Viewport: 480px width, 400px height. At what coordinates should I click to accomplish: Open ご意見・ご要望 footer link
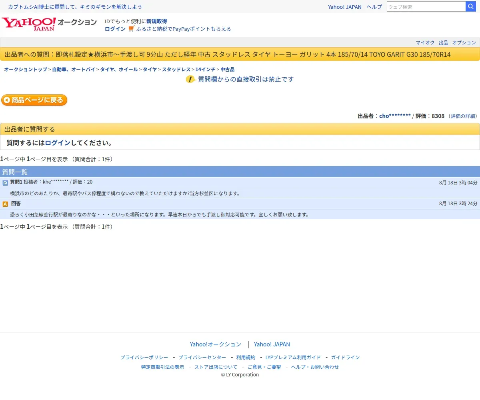(264, 367)
